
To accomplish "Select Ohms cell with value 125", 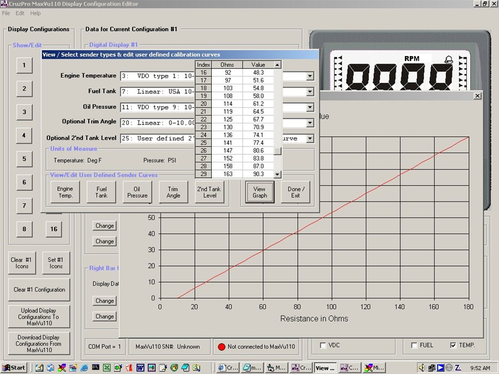I will [227, 119].
